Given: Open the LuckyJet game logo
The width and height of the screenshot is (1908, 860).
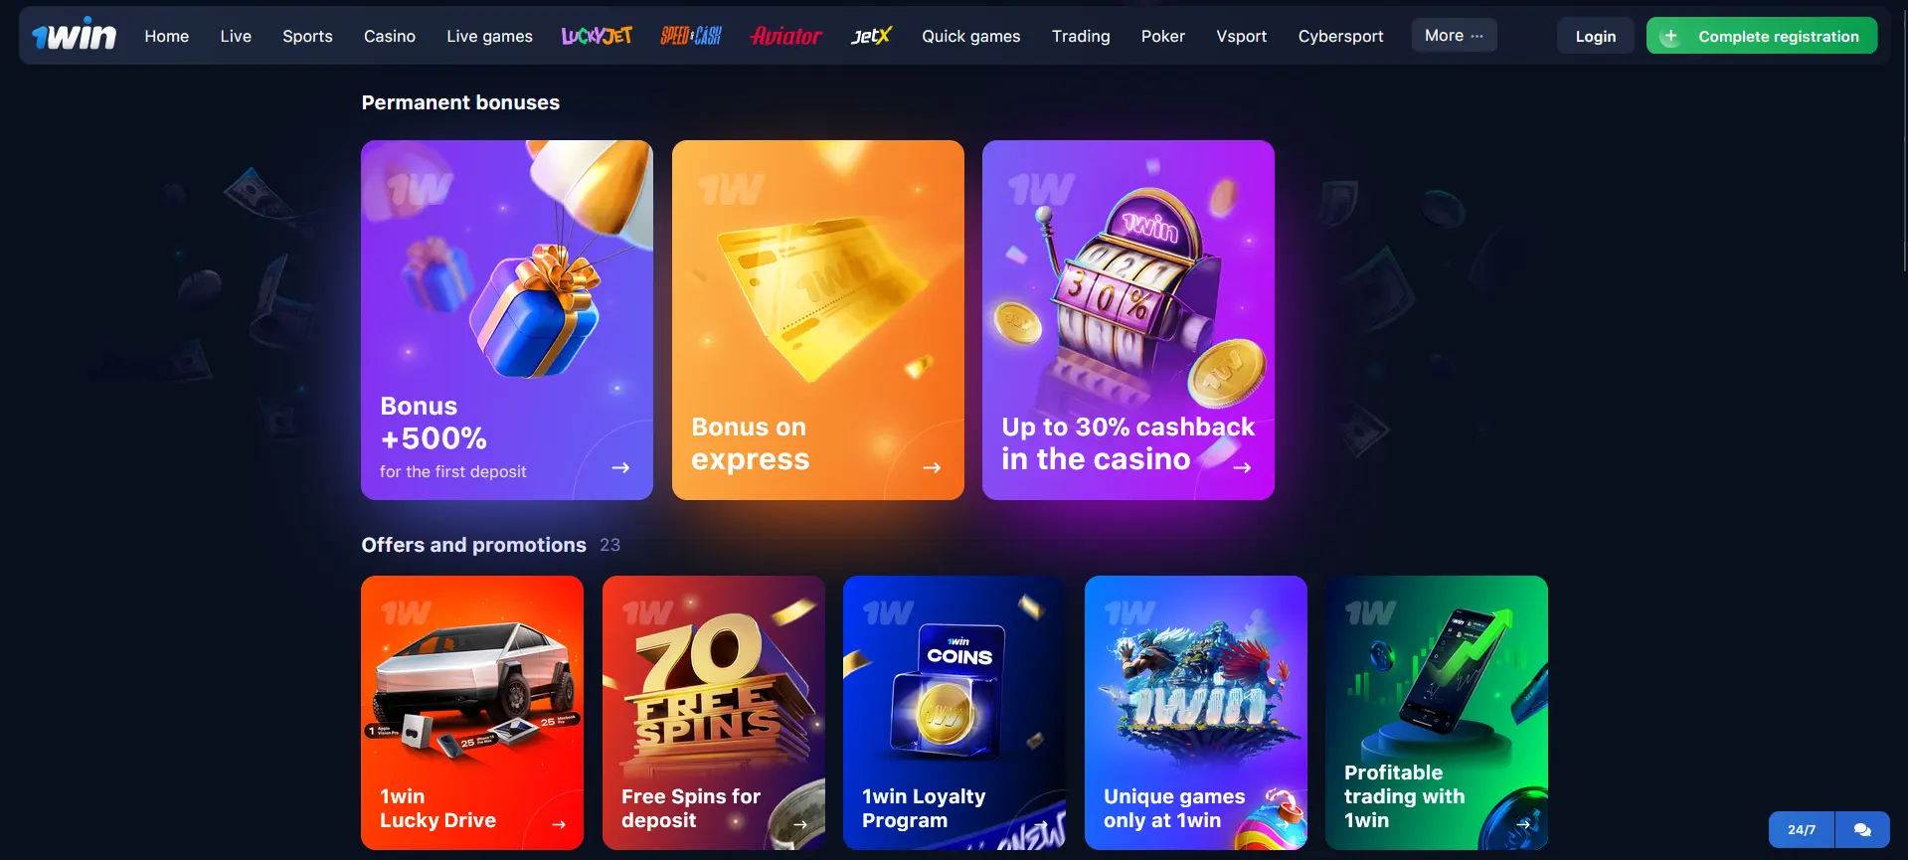Looking at the screenshot, I should pyautogui.click(x=597, y=36).
